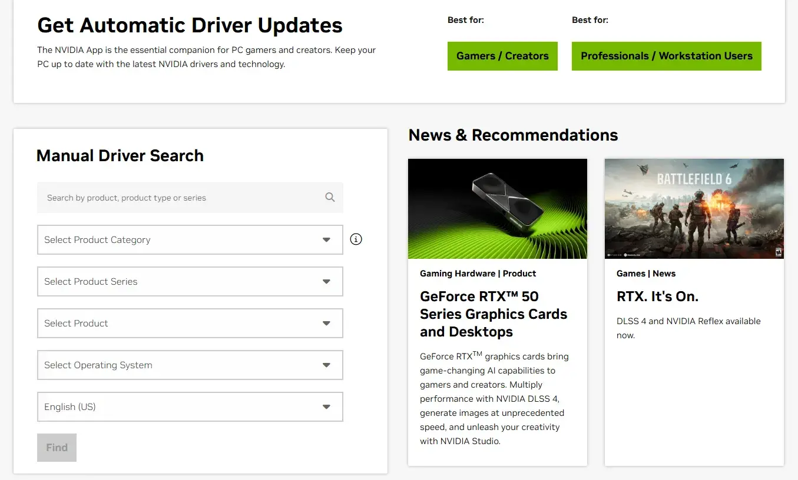
Task: Open the RTX. It's On. article
Action: (657, 296)
